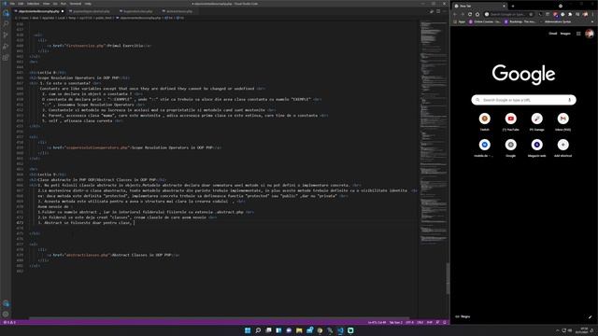Open the File menu in VS Code
This screenshot has width=598, height=336.
12,4
